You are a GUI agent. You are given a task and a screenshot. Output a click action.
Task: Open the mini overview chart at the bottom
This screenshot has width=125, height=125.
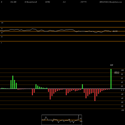[x=62, y=120]
